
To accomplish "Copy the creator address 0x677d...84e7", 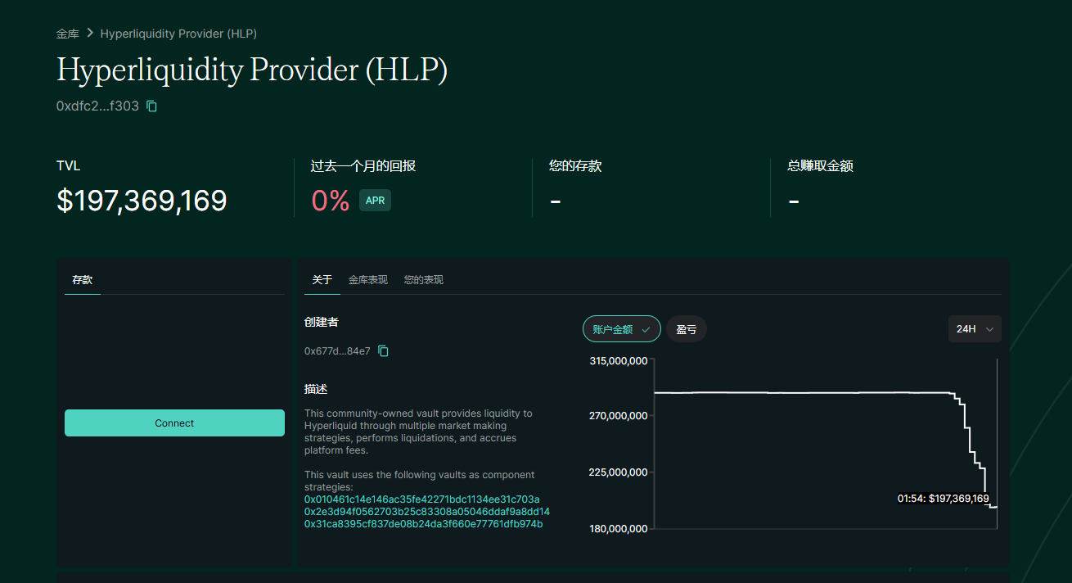I will (383, 351).
